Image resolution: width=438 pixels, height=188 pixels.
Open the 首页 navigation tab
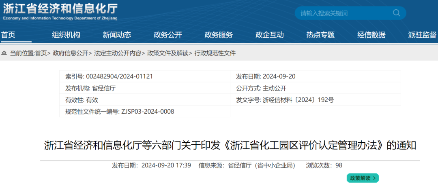pyautogui.click(x=8, y=35)
